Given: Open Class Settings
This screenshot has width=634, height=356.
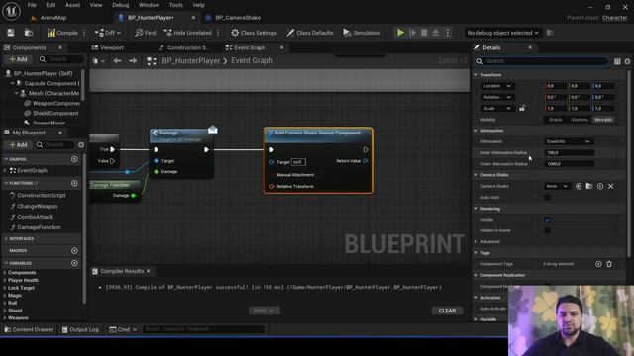Looking at the screenshot, I should click(x=254, y=33).
